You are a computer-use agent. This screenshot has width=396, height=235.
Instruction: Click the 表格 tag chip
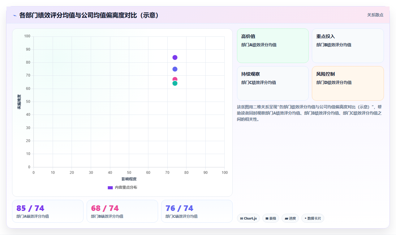(271, 218)
